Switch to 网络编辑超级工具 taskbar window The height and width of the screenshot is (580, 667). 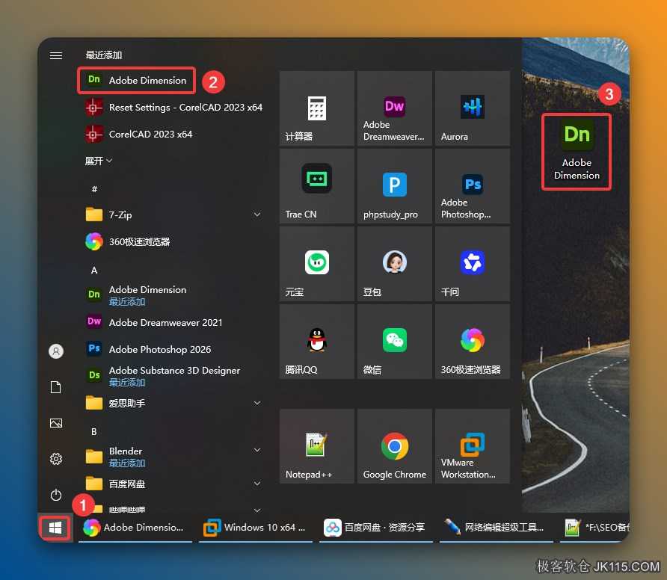497,528
